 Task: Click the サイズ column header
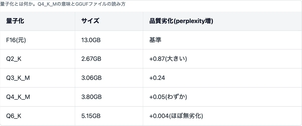[90, 21]
